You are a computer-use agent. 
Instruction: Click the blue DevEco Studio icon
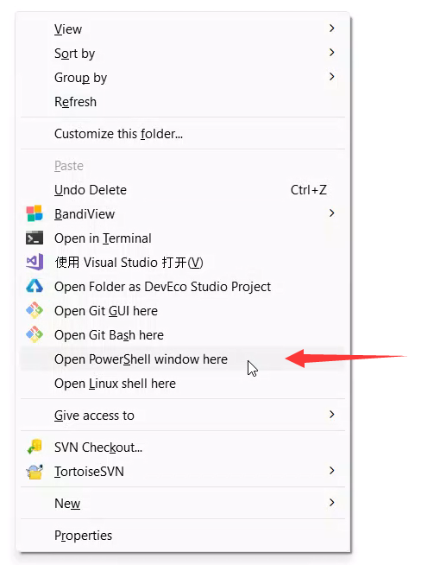click(35, 286)
